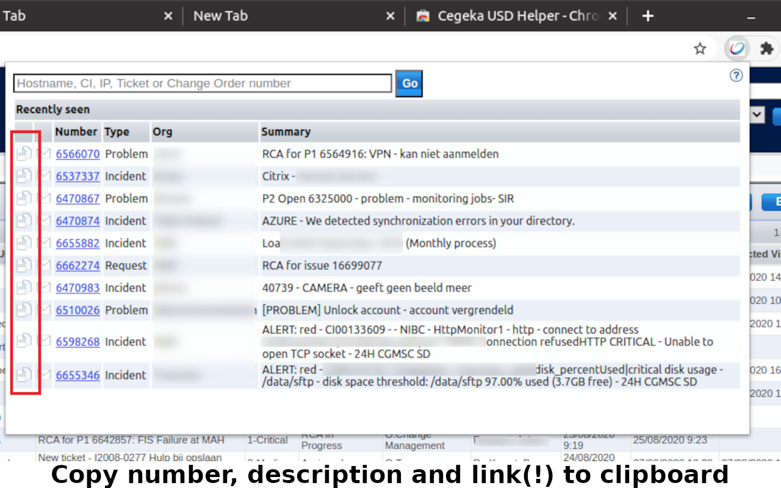Select summary 'AZURE - We detected synchronization errors'

(418, 221)
